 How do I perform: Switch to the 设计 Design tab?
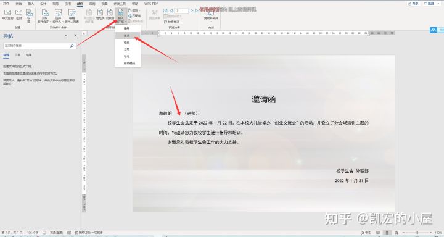[x=43, y=4]
